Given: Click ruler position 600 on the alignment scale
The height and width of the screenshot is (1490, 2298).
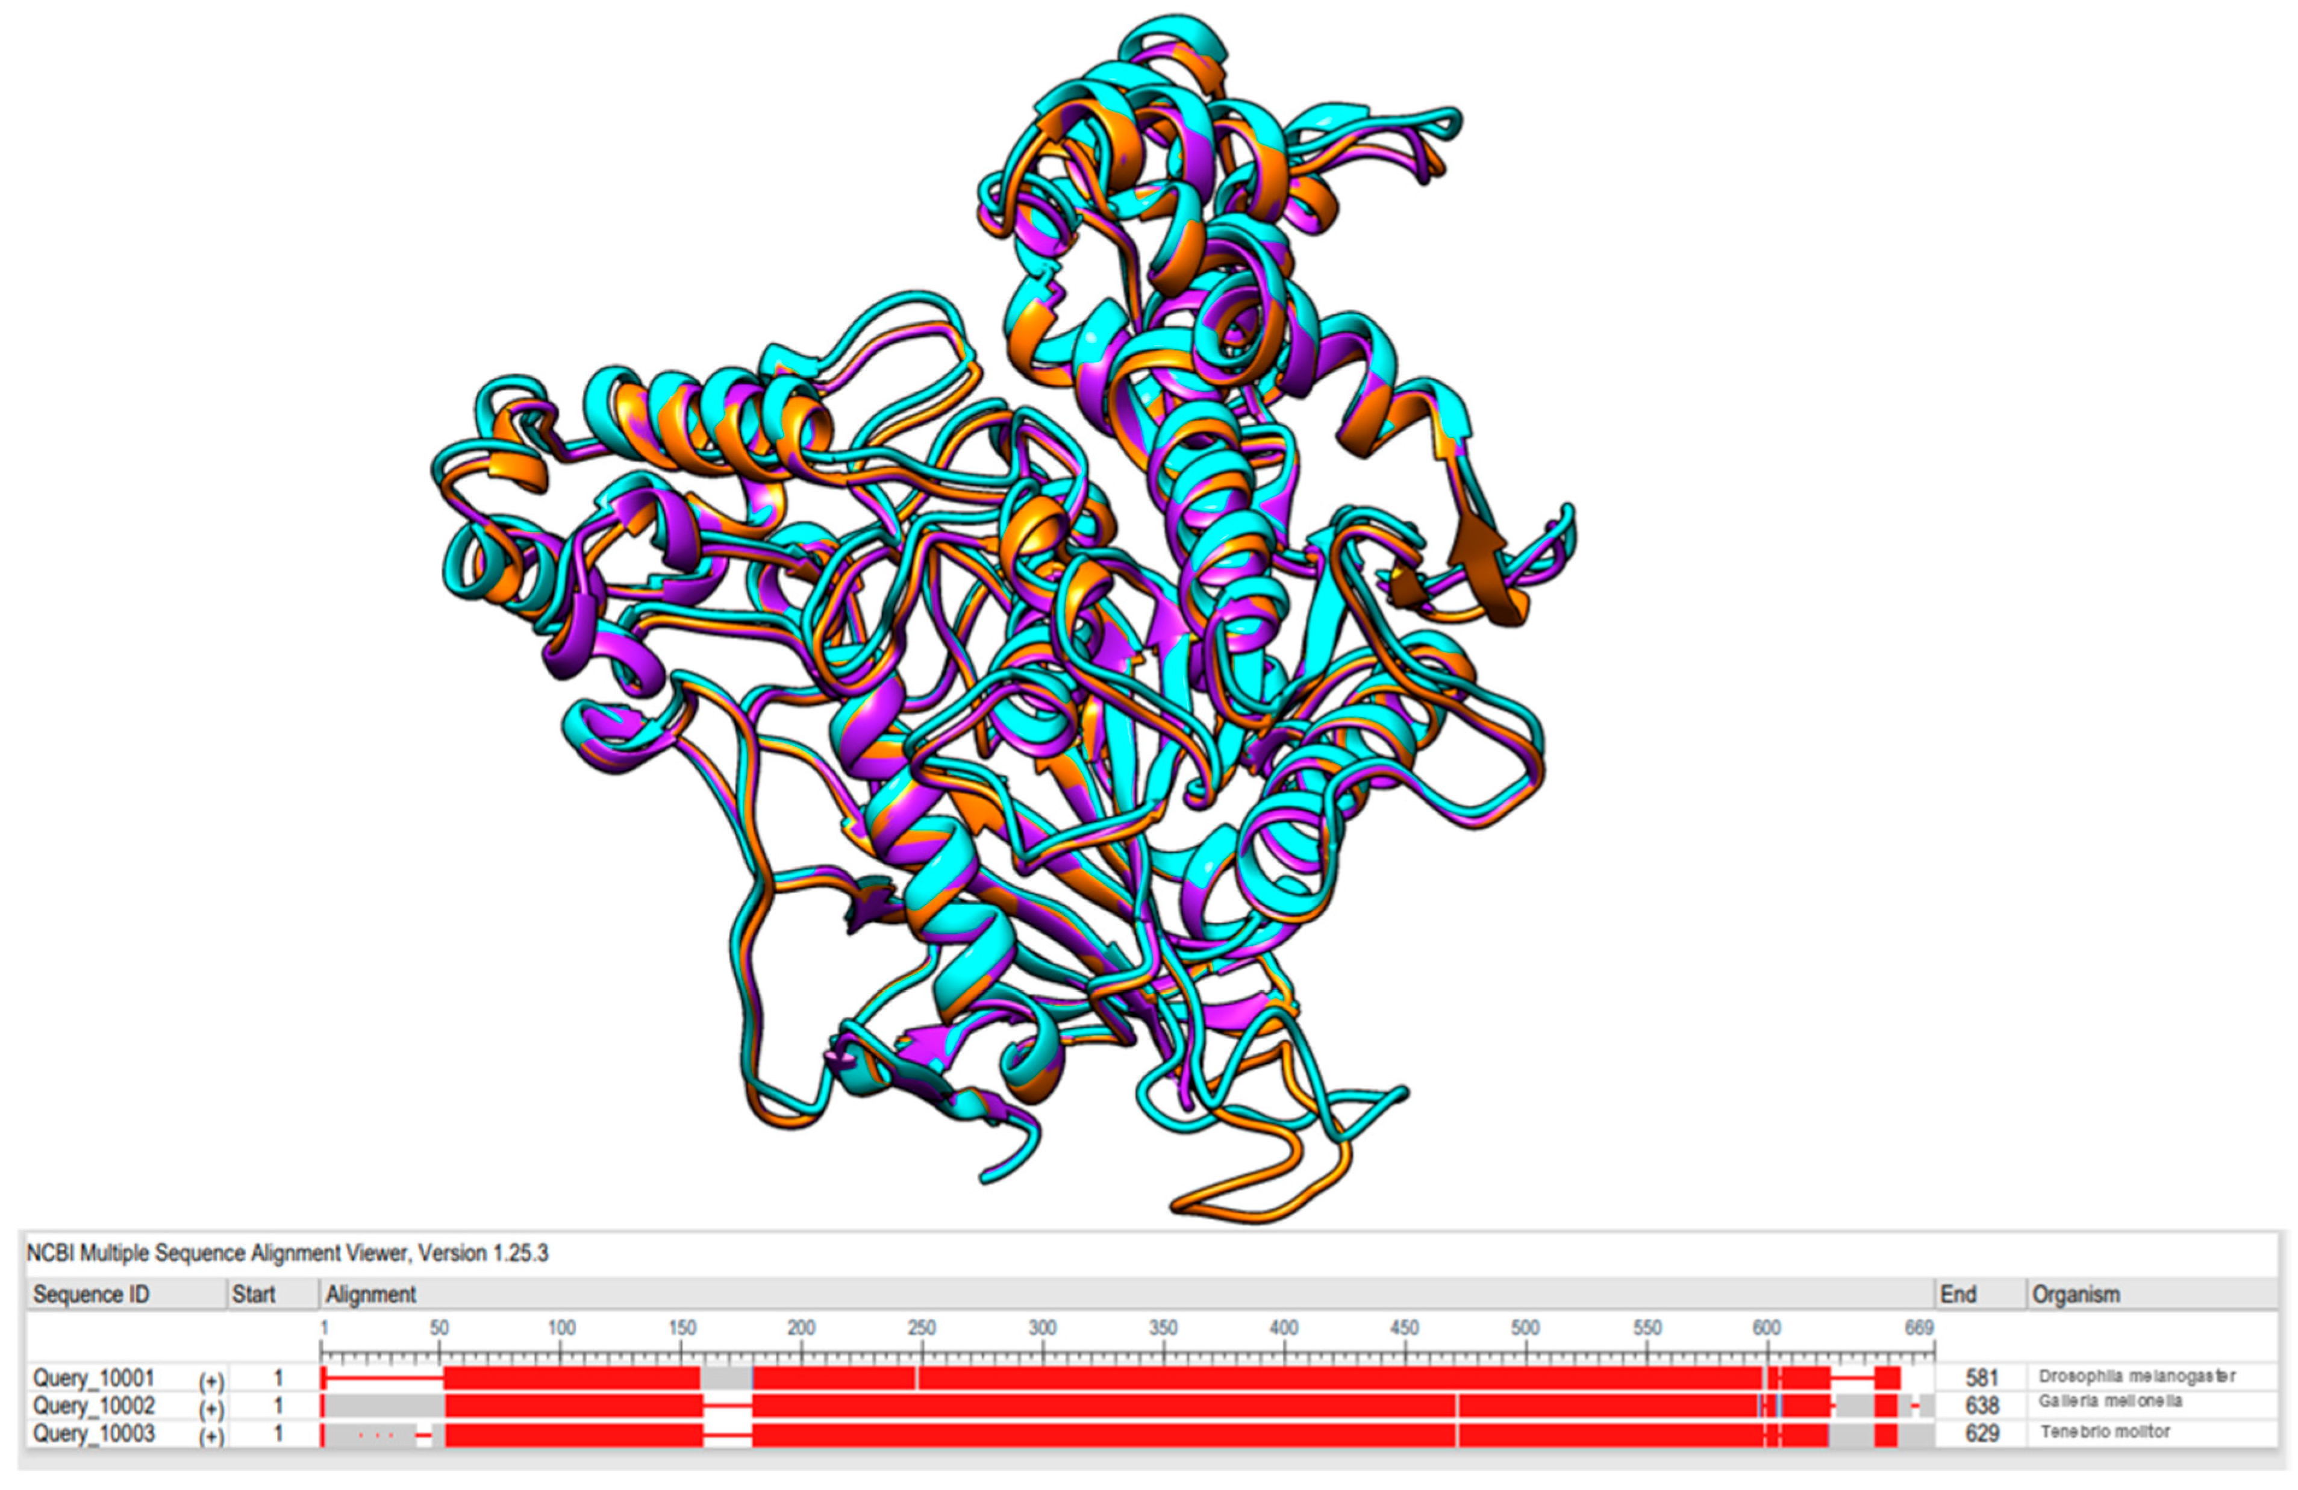Looking at the screenshot, I should (x=1766, y=1329).
